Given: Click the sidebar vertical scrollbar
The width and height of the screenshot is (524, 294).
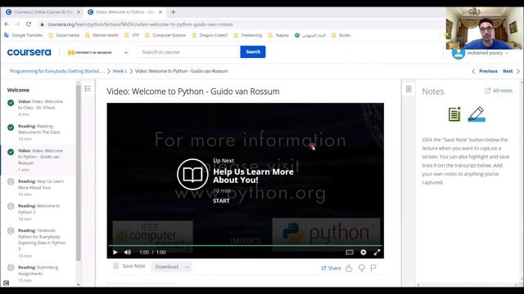Looking at the screenshot, I should tap(79, 172).
